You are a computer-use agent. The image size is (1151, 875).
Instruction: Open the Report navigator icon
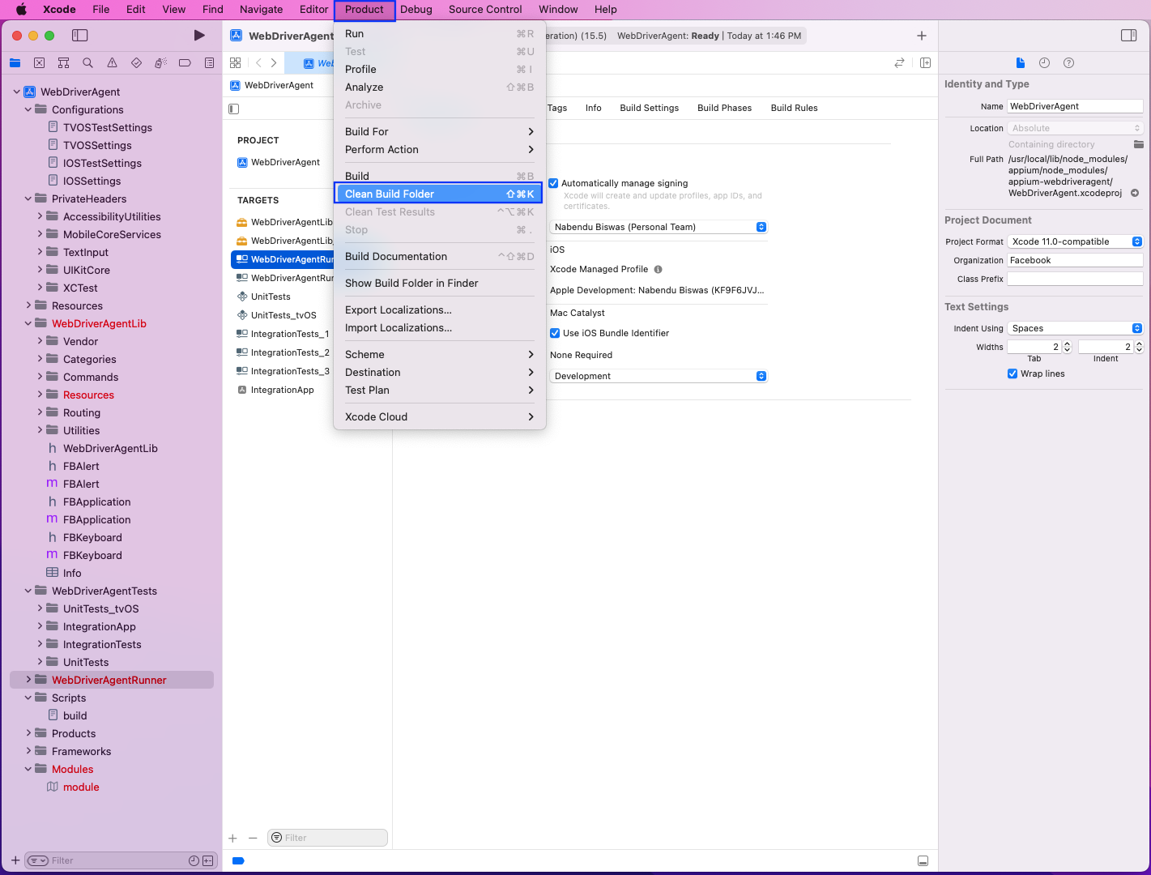(x=209, y=63)
